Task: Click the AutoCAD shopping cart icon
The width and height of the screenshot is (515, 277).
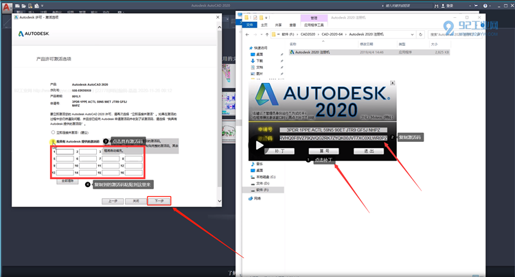Action: [476, 5]
